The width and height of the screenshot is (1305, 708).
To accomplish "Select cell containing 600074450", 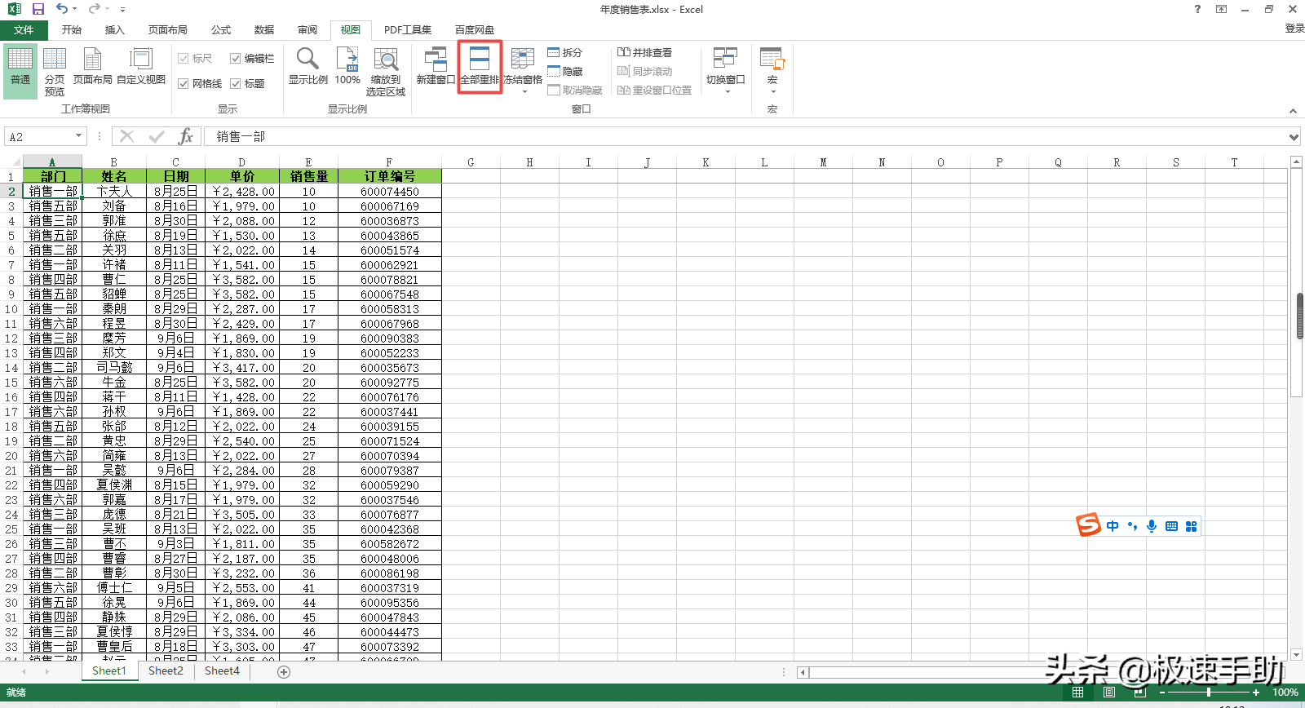I will 390,192.
